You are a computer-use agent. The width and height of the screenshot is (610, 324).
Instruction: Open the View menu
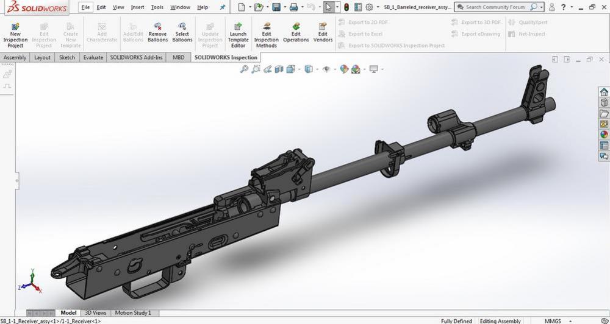pyautogui.click(x=118, y=7)
